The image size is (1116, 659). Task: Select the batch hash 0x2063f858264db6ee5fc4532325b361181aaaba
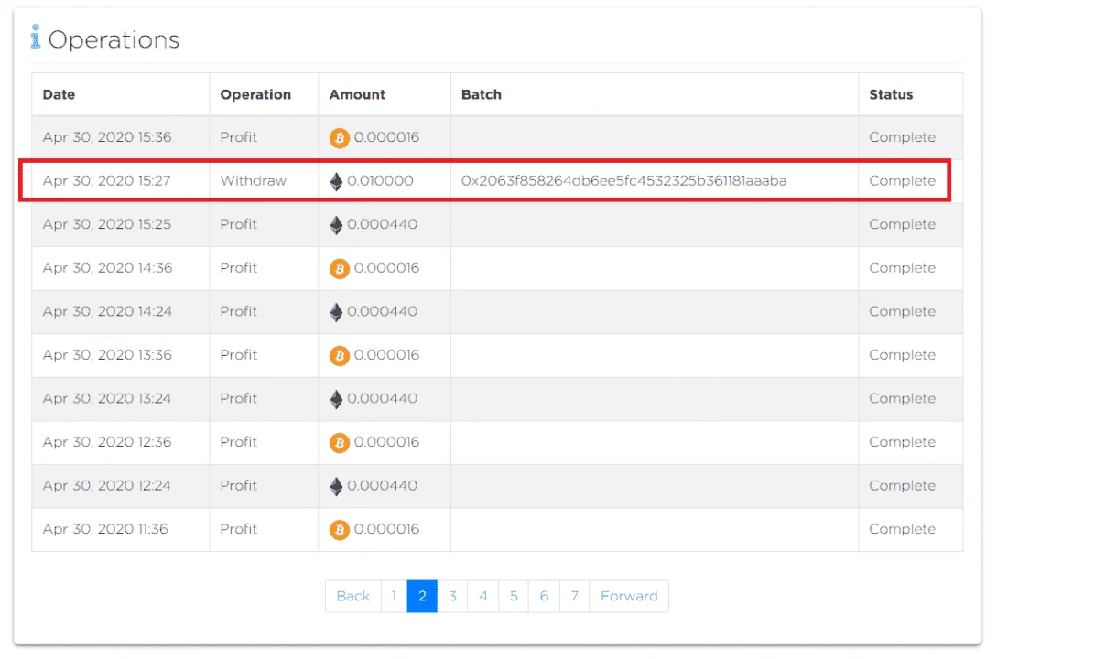point(623,181)
